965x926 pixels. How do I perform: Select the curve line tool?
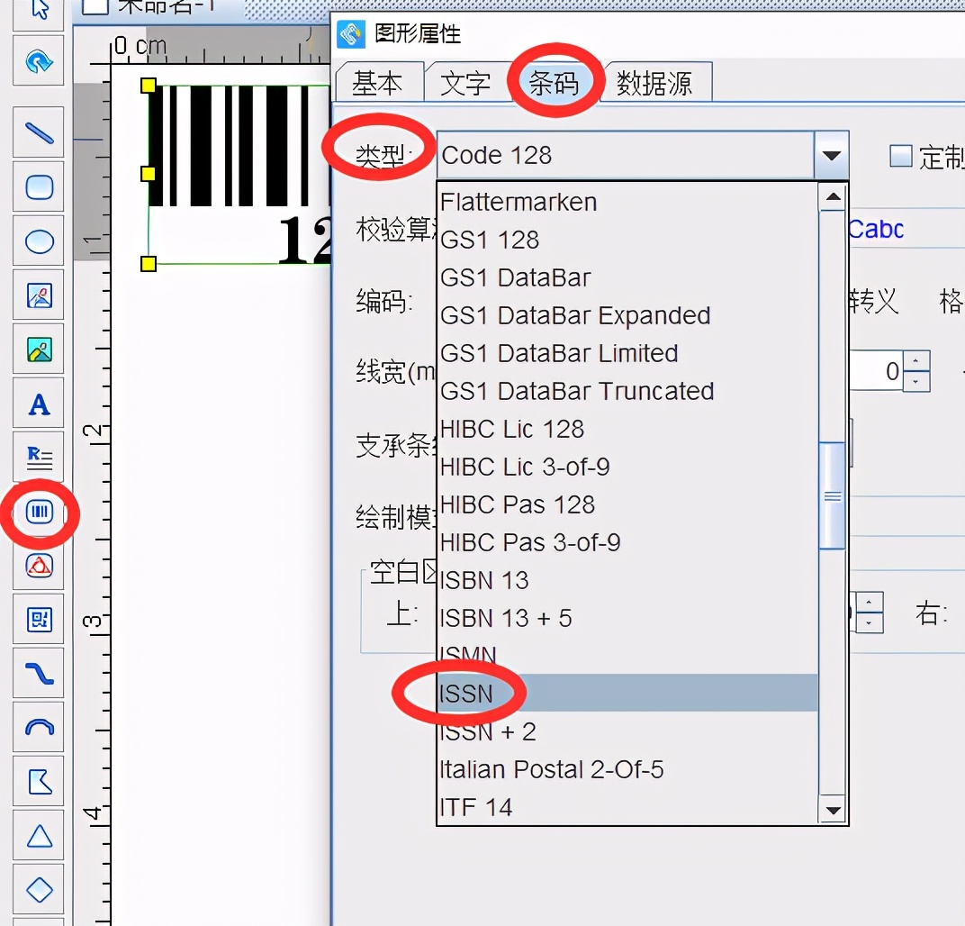[39, 674]
